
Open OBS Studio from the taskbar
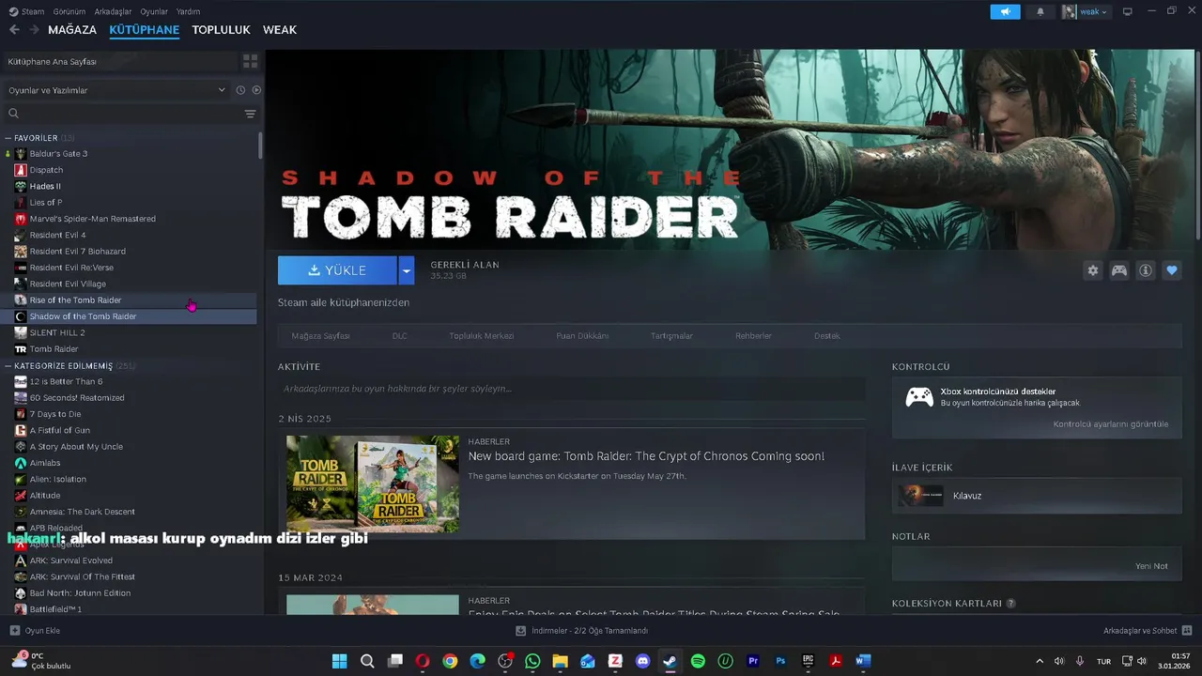coord(505,661)
